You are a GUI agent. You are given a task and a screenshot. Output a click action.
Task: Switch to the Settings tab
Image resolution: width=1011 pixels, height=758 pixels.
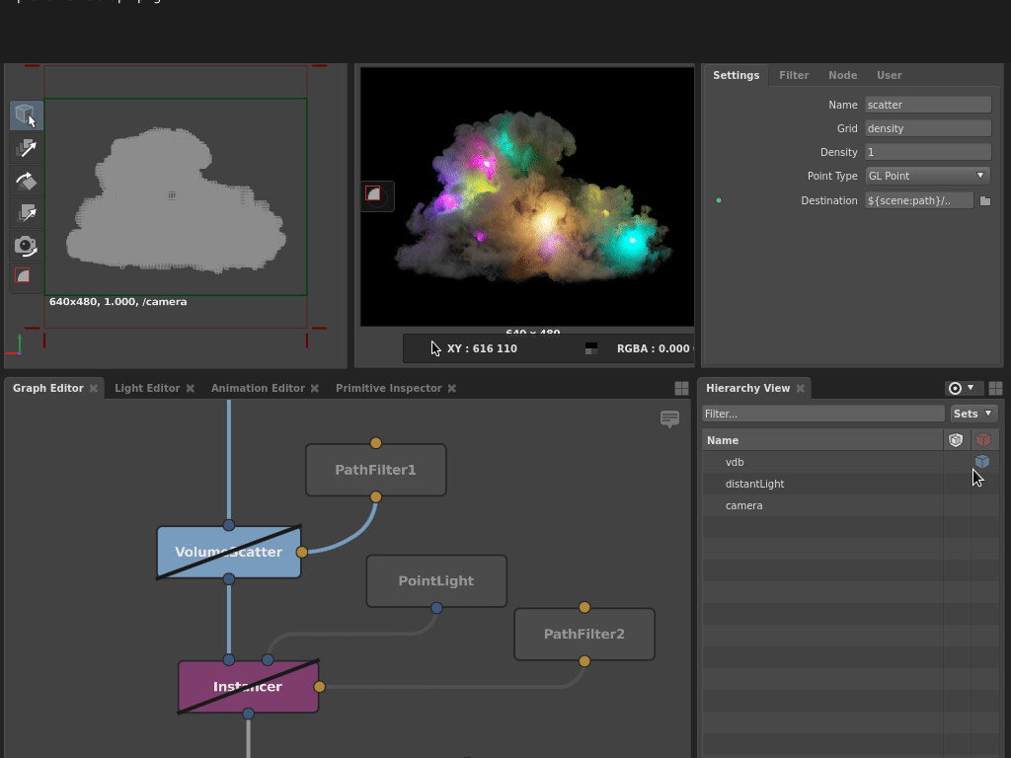(x=736, y=75)
